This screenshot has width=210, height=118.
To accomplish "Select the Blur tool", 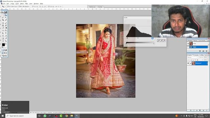I will (x=3, y=30).
